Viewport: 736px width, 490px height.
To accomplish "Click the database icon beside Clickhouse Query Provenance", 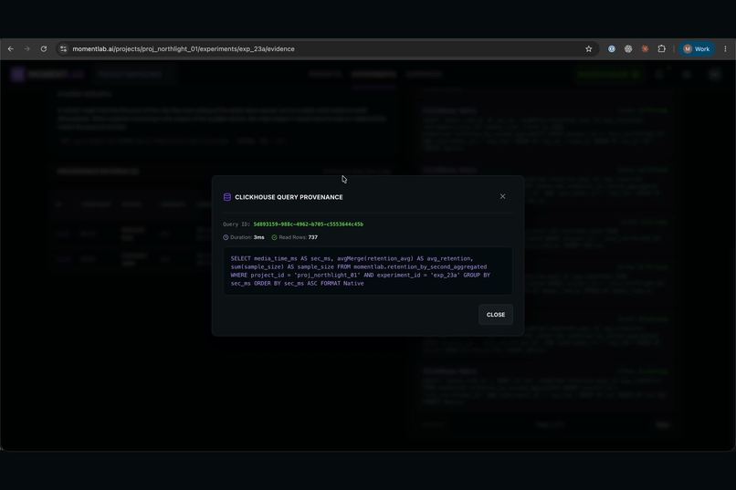I will (227, 197).
